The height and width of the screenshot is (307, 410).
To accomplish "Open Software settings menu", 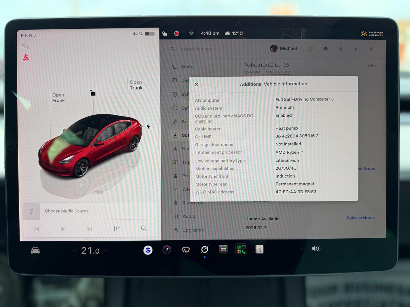I will pyautogui.click(x=181, y=135).
